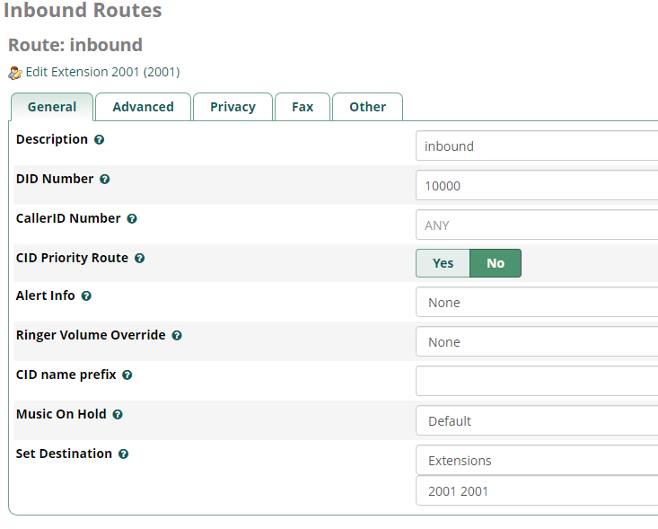This screenshot has width=658, height=529.
Task: Open the Alert Info dropdown
Action: click(x=537, y=303)
